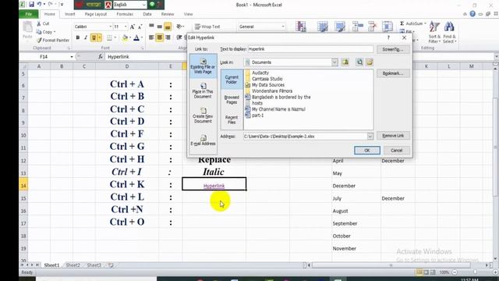The image size is (499, 281).
Task: Open the Fill Color dropdown arrow
Action: [x=130, y=37]
